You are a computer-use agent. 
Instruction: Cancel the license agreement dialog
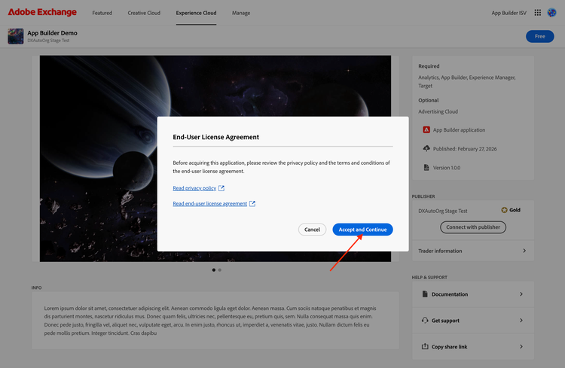pyautogui.click(x=312, y=230)
